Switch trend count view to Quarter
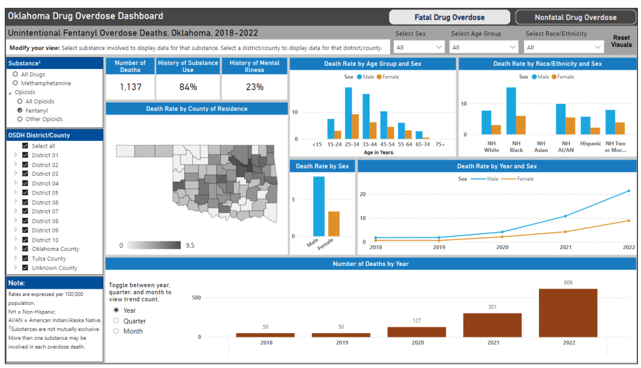 [116, 321]
